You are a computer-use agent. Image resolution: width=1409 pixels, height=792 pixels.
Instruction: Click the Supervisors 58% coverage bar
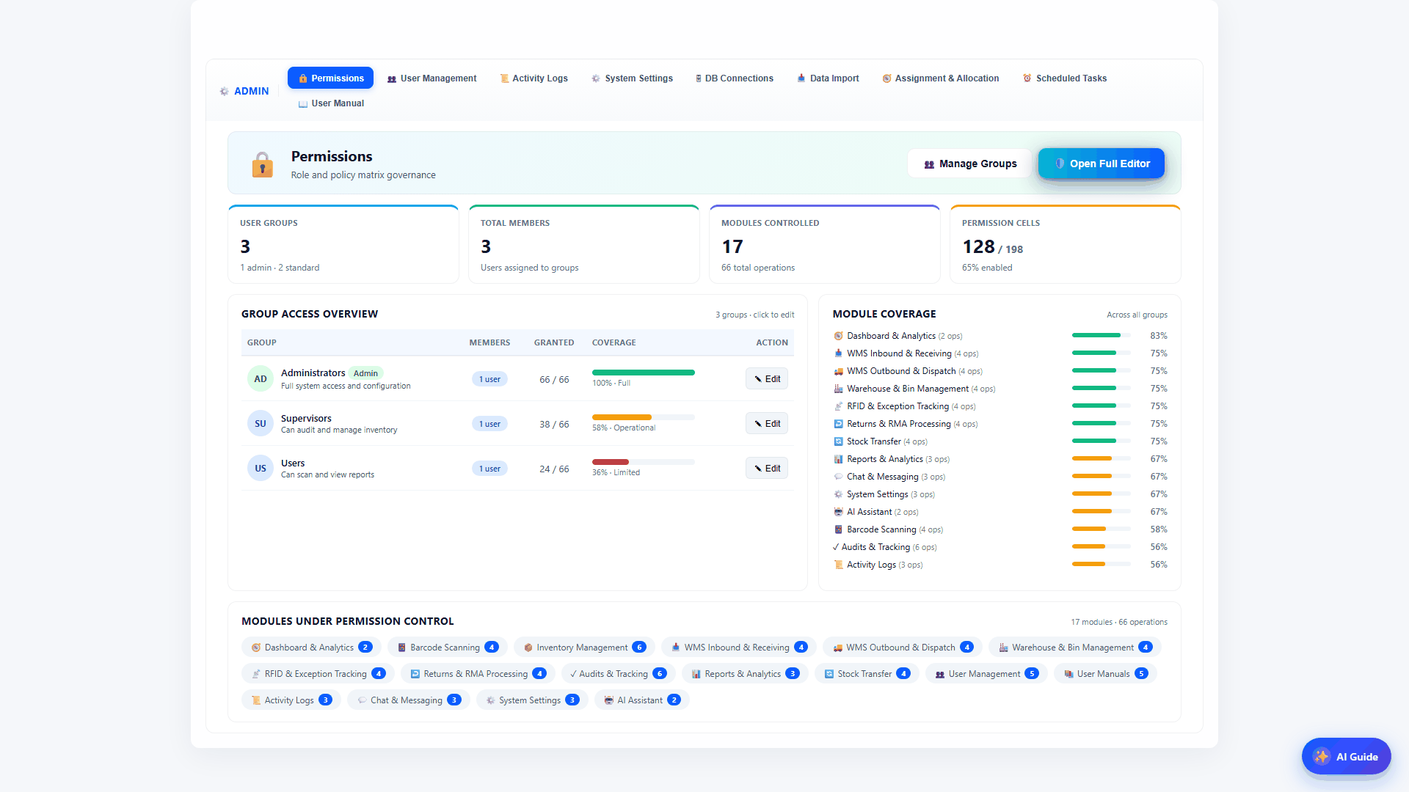coord(644,417)
